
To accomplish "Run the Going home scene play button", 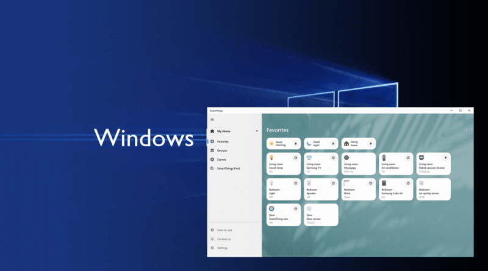I will [370, 144].
